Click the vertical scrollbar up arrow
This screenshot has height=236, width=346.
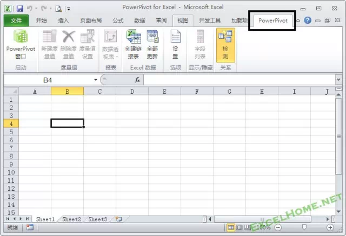tap(339, 95)
